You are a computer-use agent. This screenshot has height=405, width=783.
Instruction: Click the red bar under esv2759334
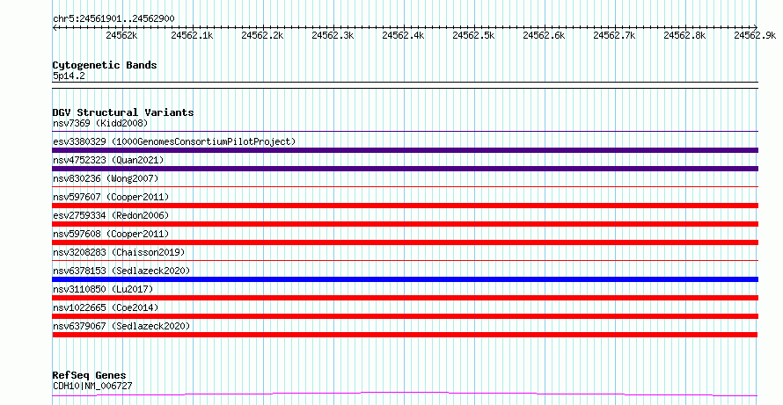click(405, 224)
